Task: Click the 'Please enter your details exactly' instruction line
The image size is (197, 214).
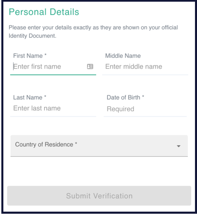Action: (x=93, y=28)
